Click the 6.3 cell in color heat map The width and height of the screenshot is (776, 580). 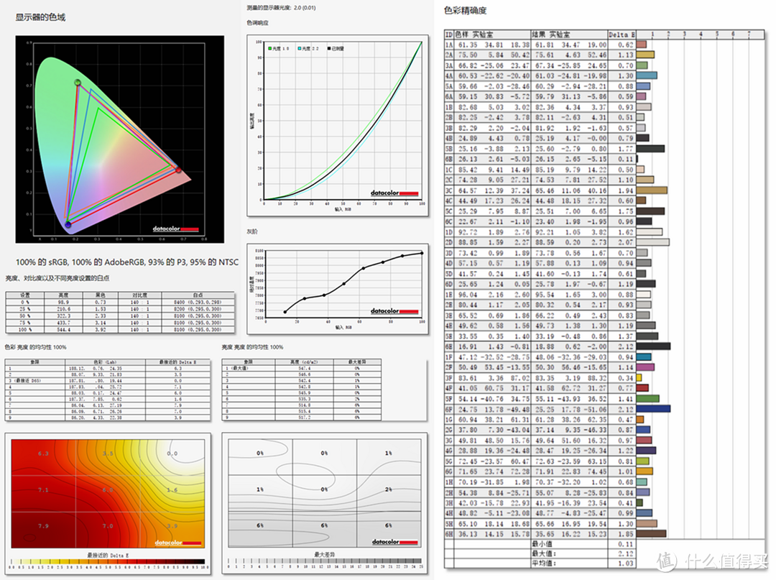44,454
